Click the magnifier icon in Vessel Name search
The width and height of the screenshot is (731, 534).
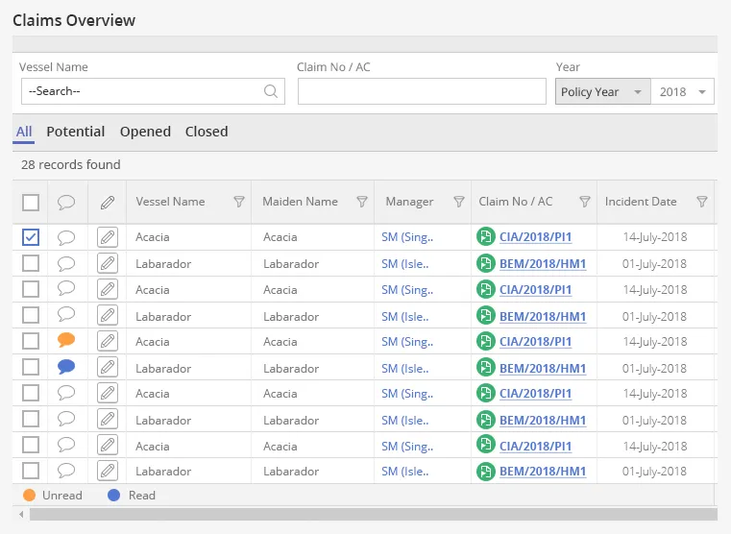pos(271,91)
